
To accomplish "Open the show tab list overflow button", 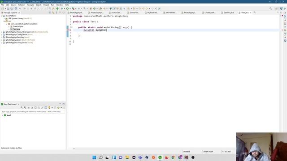I will (x=254, y=13).
